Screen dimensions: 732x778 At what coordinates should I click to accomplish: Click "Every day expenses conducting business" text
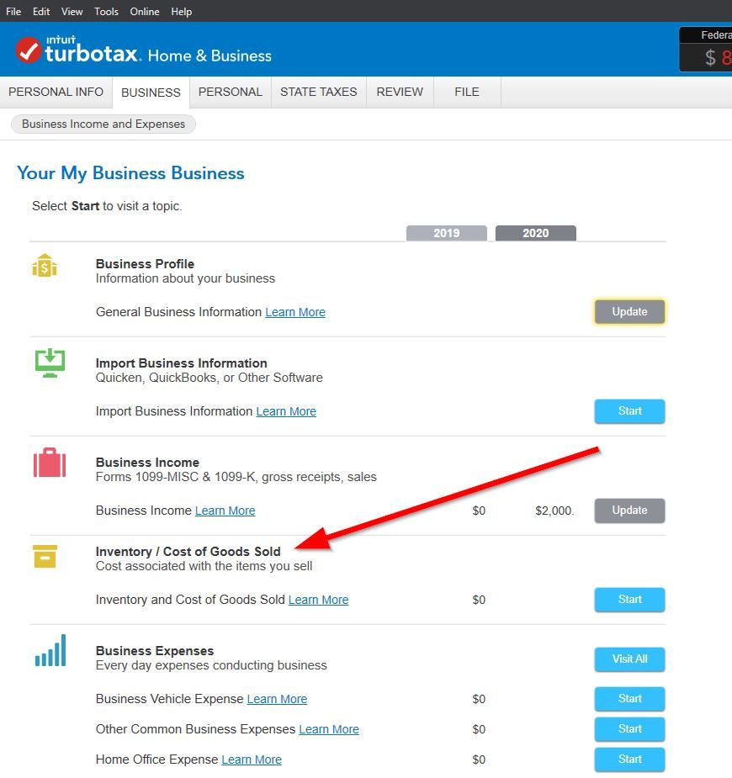point(211,665)
